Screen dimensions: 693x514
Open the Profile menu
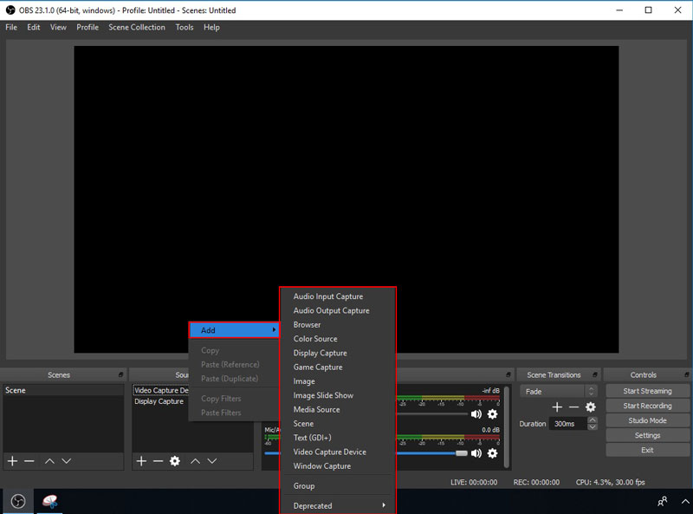pyautogui.click(x=87, y=28)
